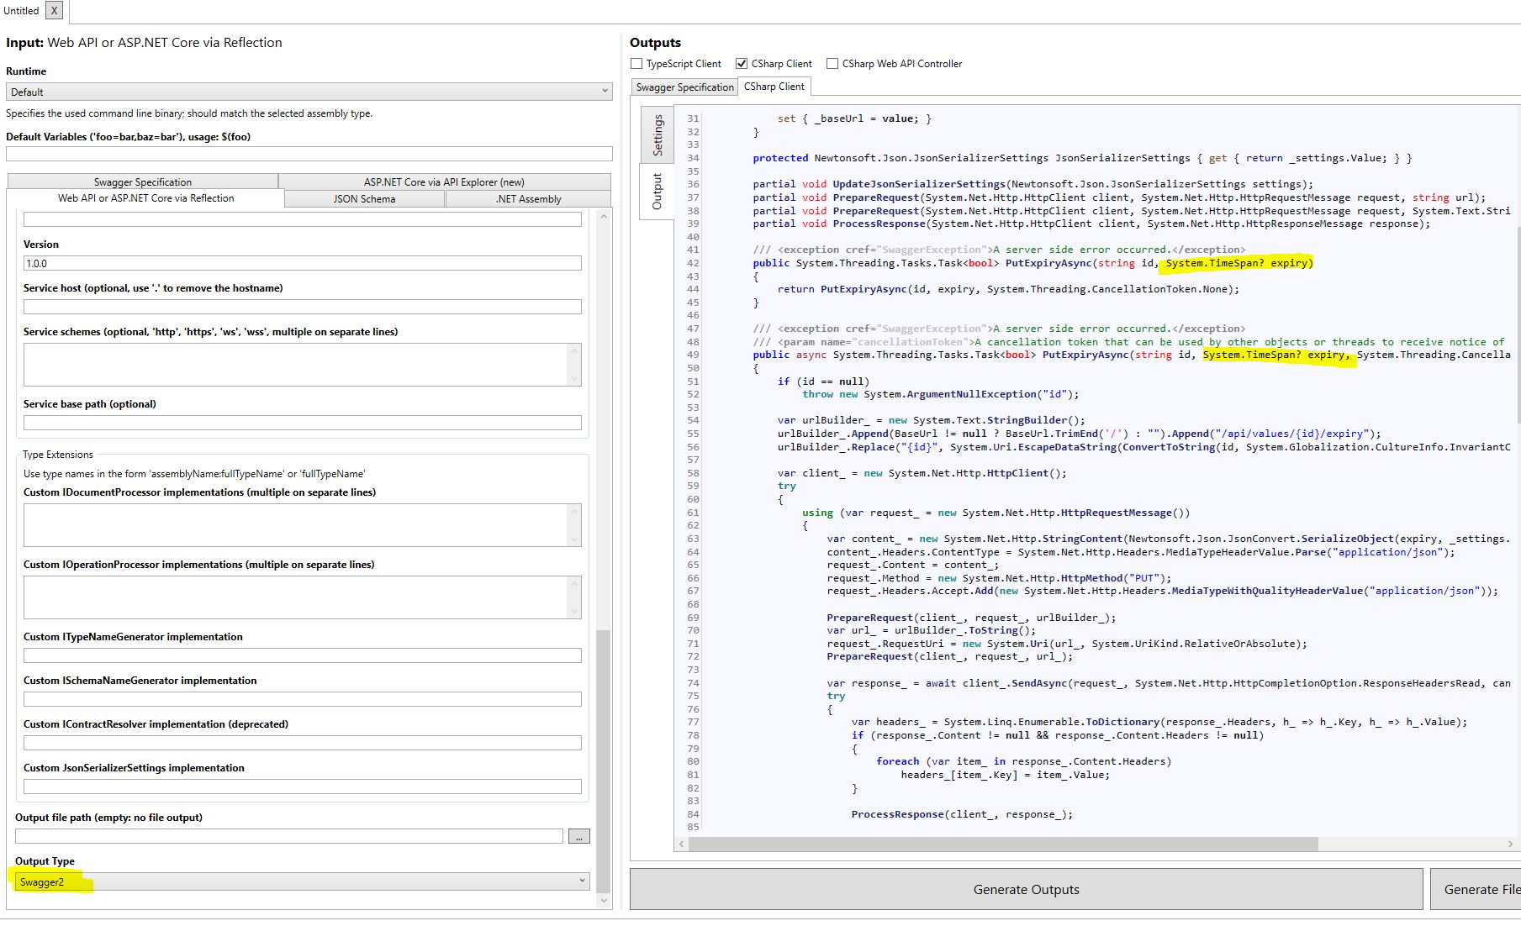Focus Custom ITypeNameGenerator implementation field

[x=302, y=655]
